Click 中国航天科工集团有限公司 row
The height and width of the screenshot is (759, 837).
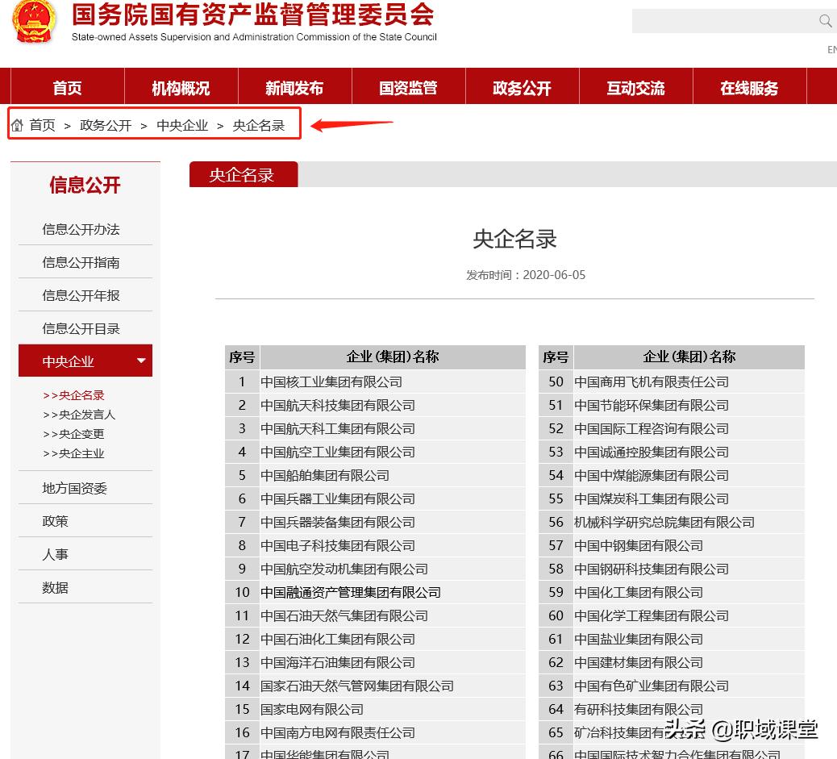(375, 429)
